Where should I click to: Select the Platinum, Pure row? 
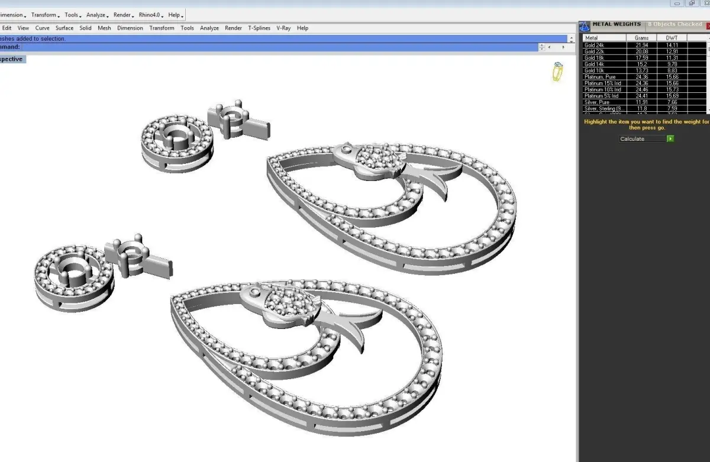click(x=644, y=77)
